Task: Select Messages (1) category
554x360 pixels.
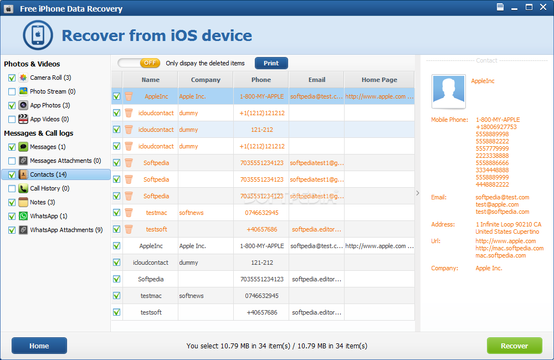Action: click(48, 147)
